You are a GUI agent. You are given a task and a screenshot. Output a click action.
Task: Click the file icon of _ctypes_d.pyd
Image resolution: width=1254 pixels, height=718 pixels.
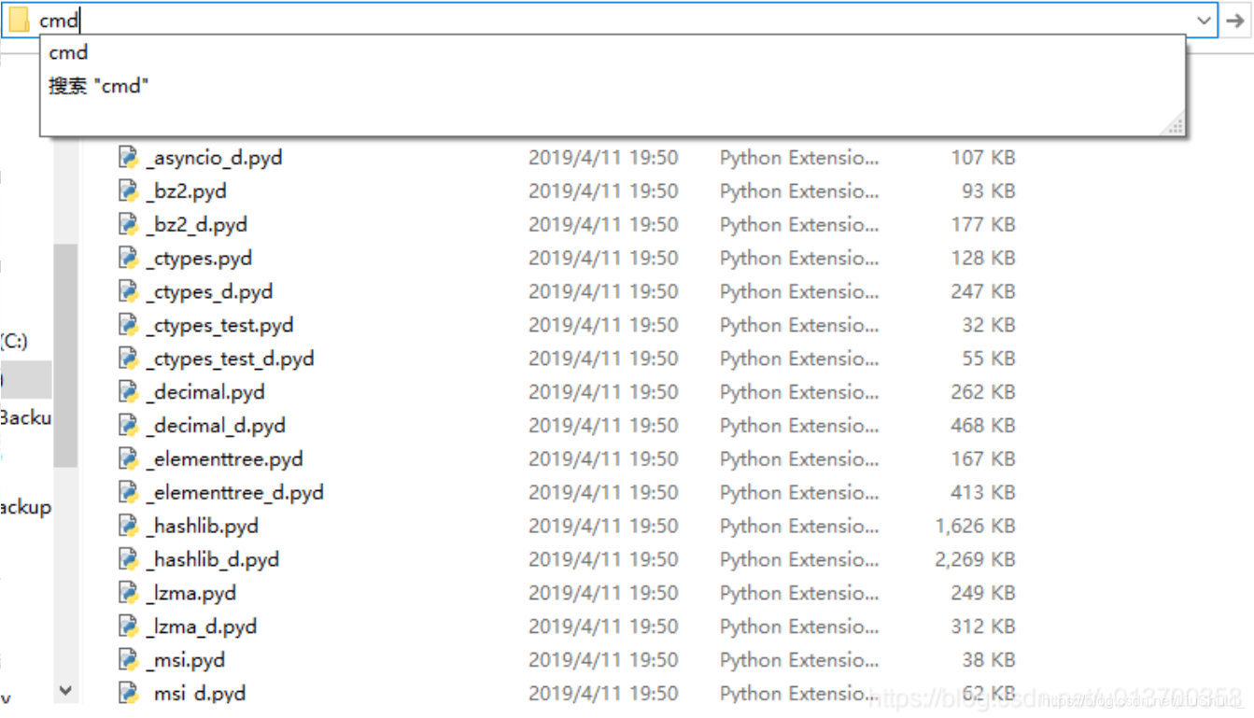click(x=129, y=291)
